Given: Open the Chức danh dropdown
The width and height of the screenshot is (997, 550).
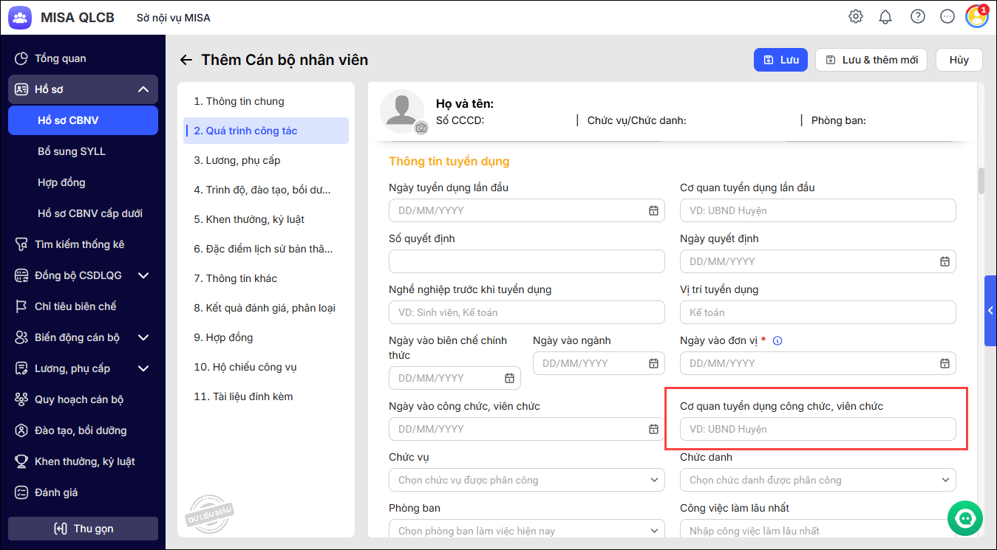Looking at the screenshot, I should (817, 480).
